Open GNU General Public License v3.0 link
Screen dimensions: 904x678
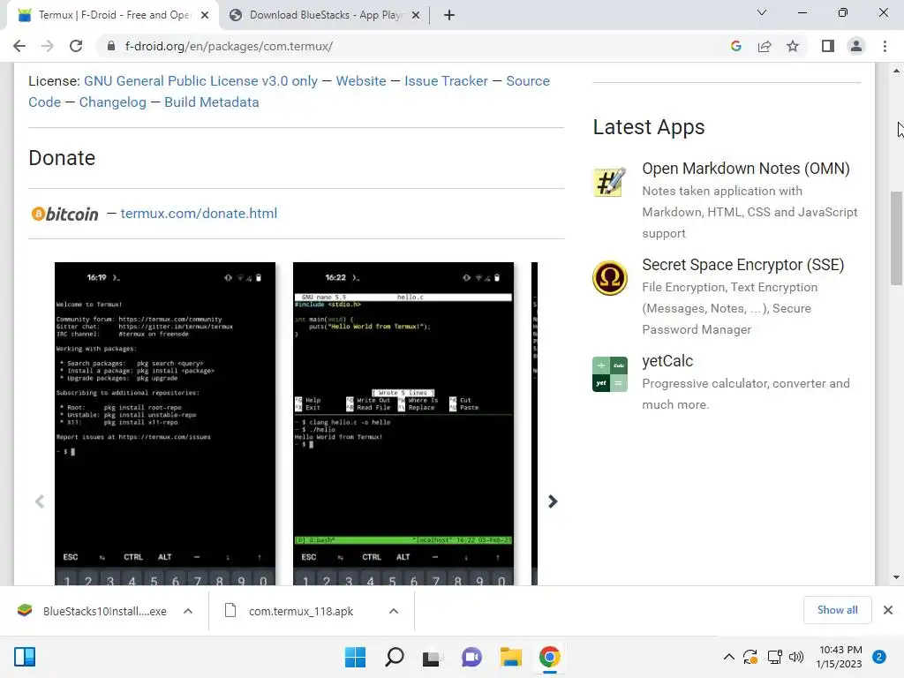pos(200,81)
